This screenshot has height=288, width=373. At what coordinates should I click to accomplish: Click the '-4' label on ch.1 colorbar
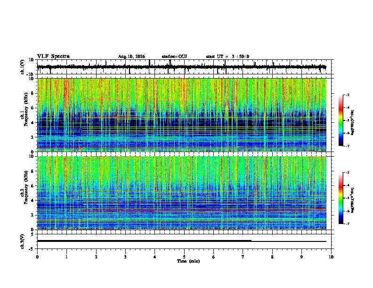(348, 108)
